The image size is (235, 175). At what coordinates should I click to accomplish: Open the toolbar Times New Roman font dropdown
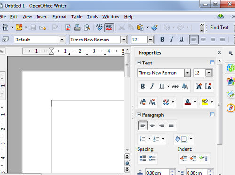click(124, 40)
